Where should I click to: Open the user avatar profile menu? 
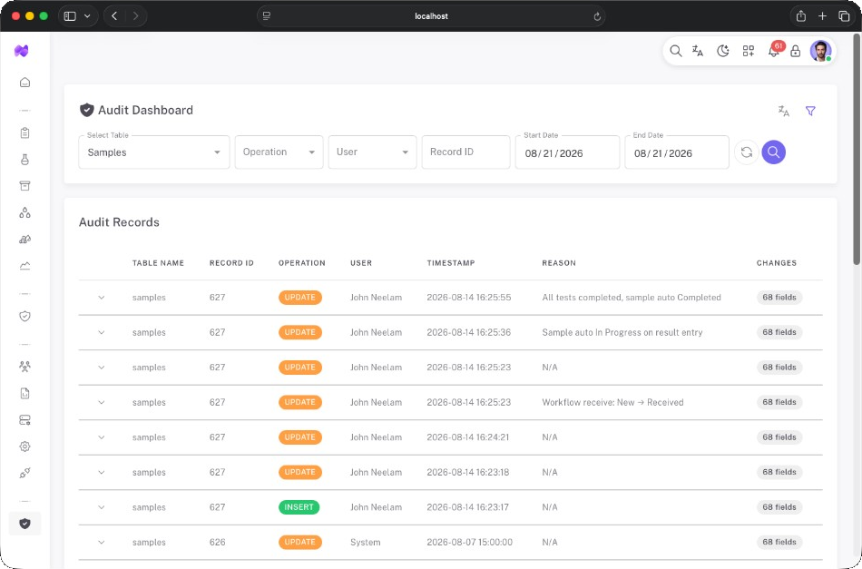pyautogui.click(x=820, y=51)
